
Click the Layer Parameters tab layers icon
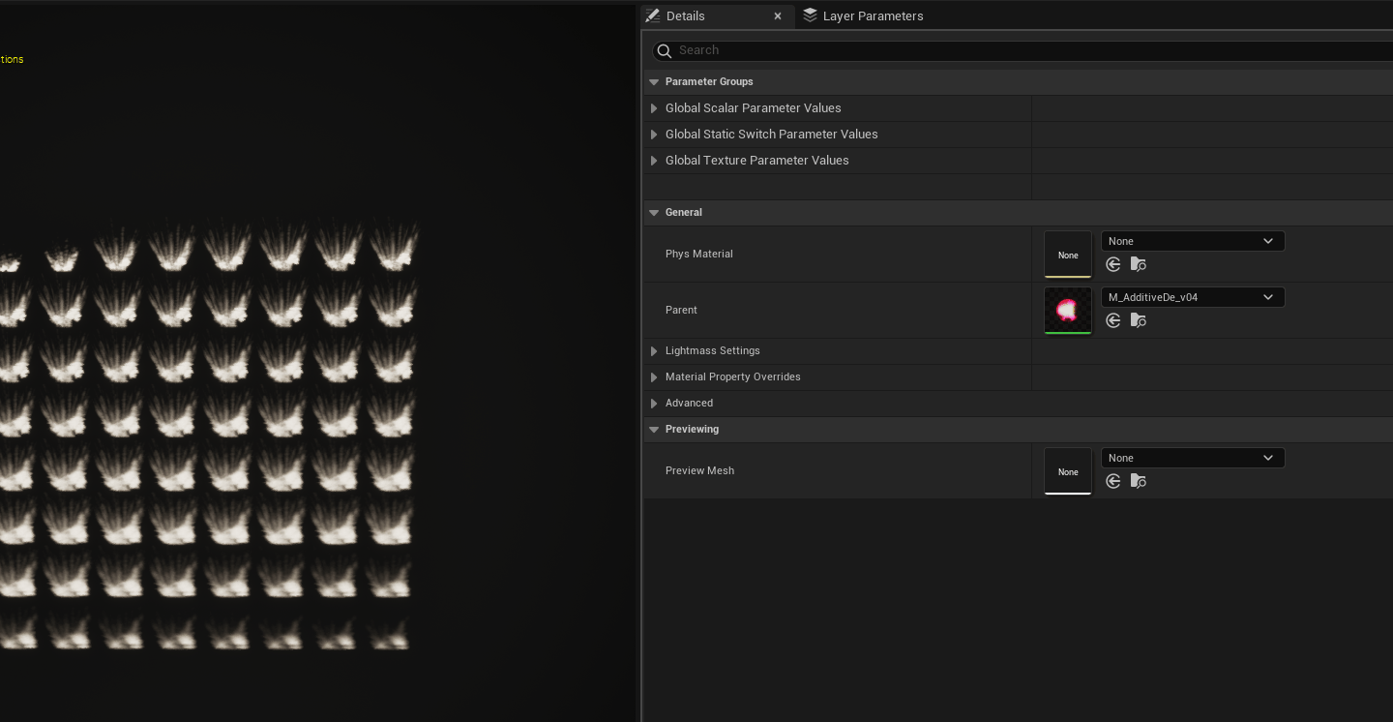click(810, 15)
